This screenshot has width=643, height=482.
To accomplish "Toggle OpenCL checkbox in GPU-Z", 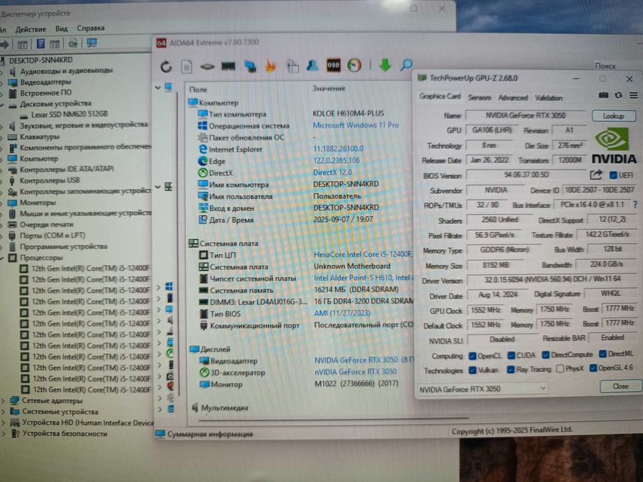I will point(472,355).
